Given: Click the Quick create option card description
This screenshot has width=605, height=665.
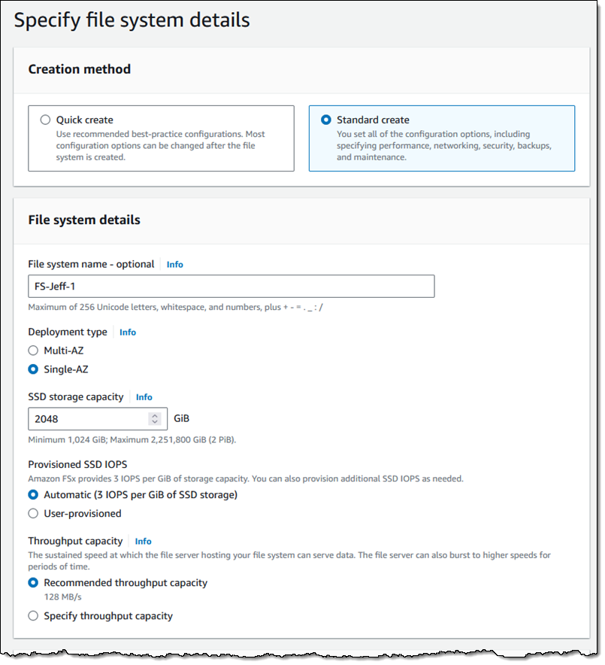Looking at the screenshot, I should click(x=161, y=146).
